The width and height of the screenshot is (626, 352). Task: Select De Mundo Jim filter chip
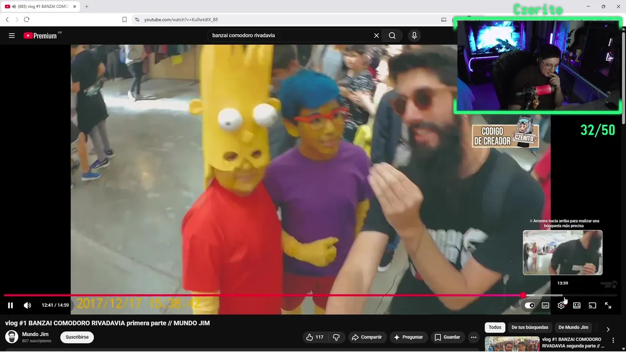click(573, 328)
